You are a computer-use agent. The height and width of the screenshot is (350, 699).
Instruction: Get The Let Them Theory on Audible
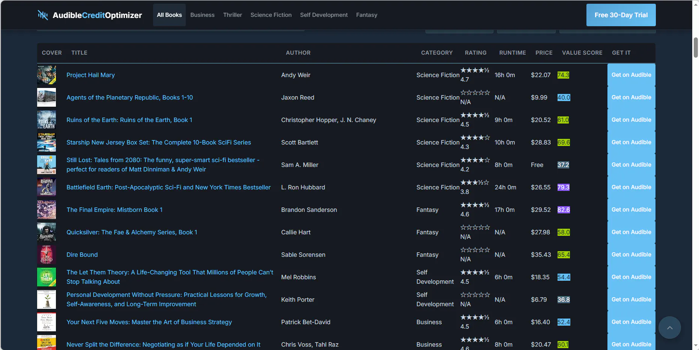coord(631,277)
